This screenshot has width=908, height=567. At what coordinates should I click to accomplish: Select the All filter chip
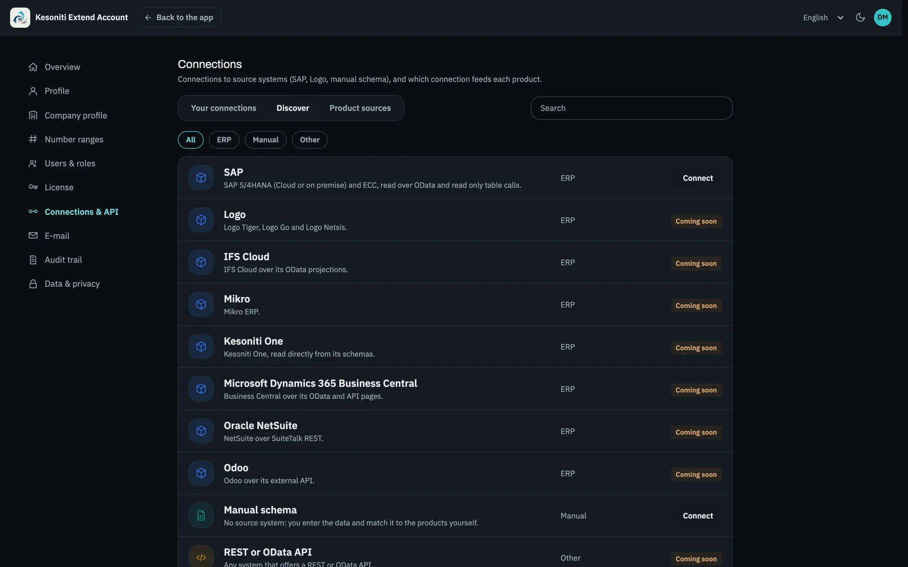[x=191, y=140]
